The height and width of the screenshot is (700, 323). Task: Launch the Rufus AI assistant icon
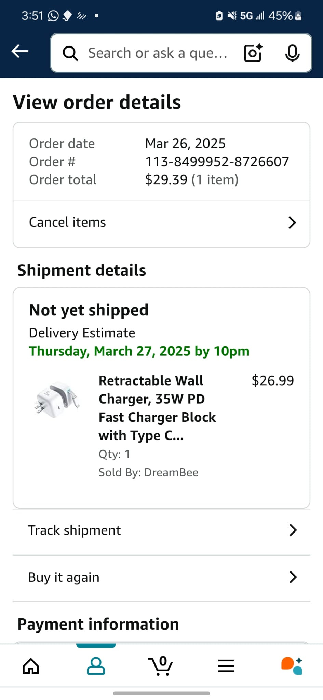coord(292,666)
